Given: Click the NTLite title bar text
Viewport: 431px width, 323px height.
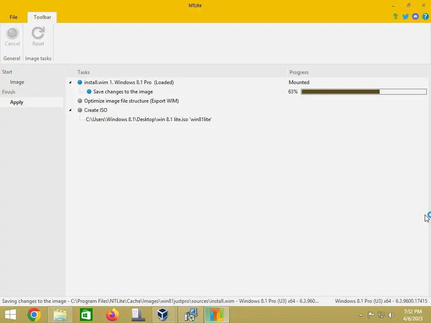Looking at the screenshot, I should 195,5.
